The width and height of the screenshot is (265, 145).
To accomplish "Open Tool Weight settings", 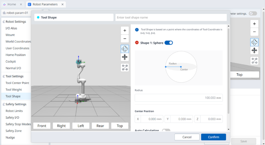I will pyautogui.click(x=14, y=89).
